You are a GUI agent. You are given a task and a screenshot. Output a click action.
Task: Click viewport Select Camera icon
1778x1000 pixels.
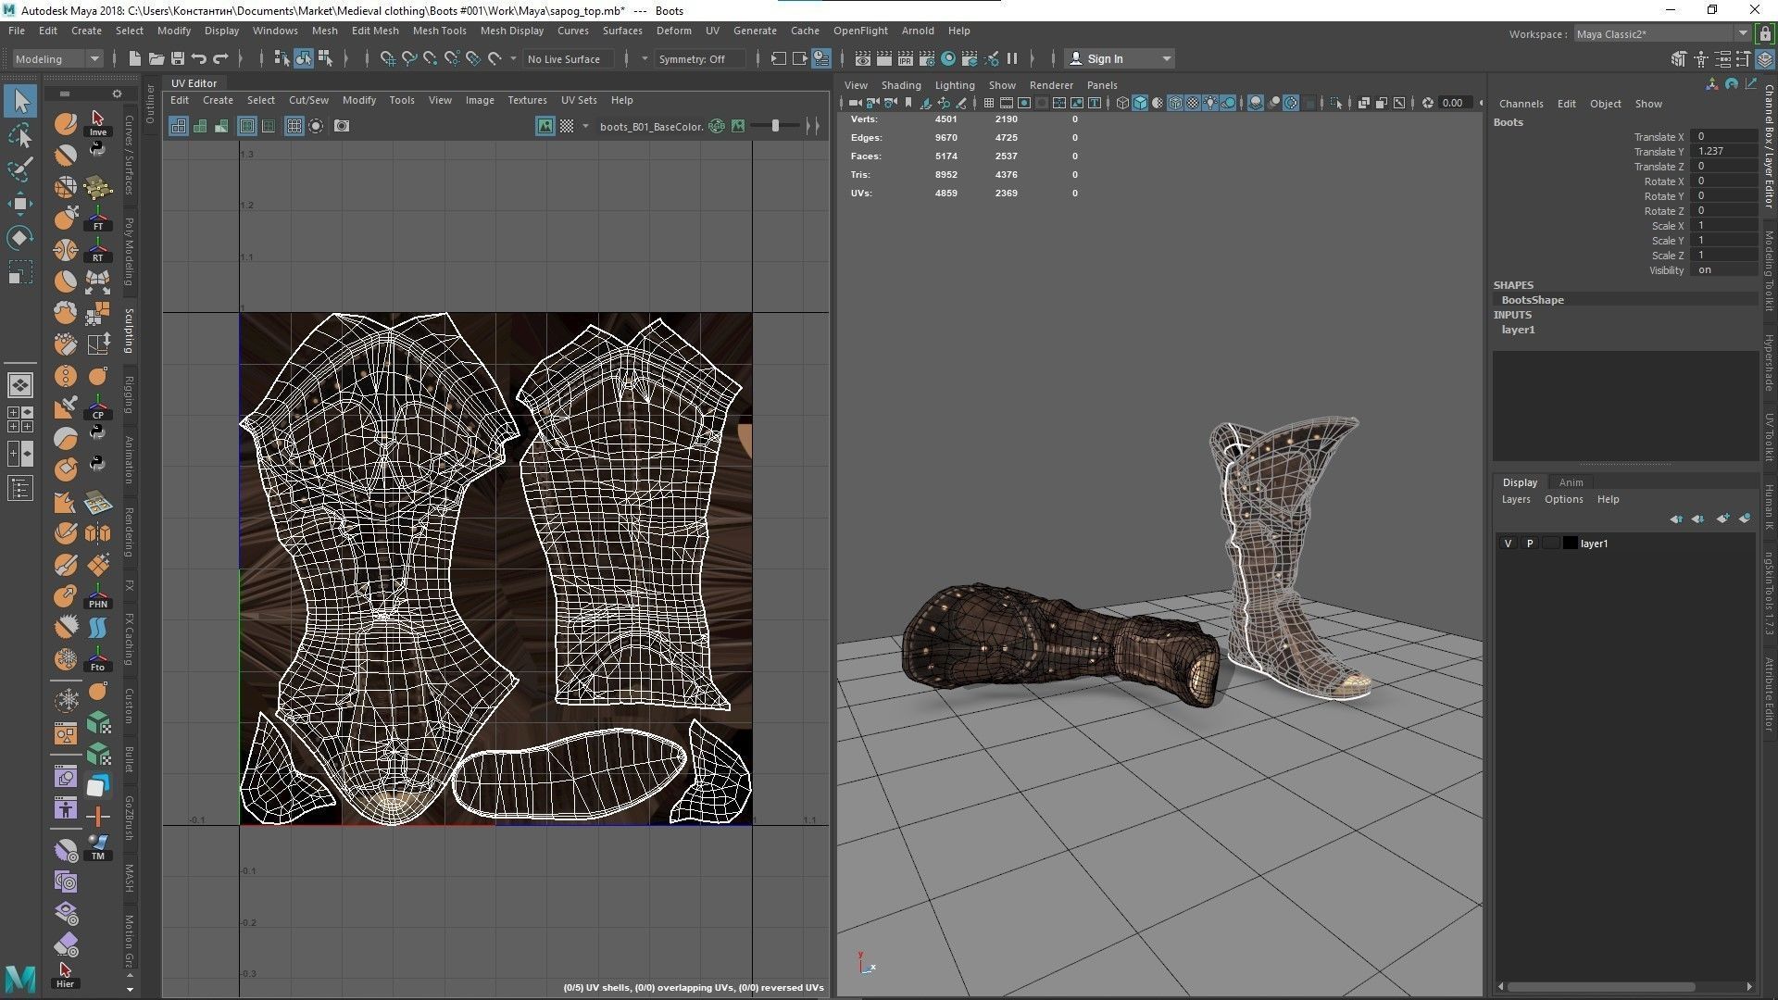coord(856,103)
